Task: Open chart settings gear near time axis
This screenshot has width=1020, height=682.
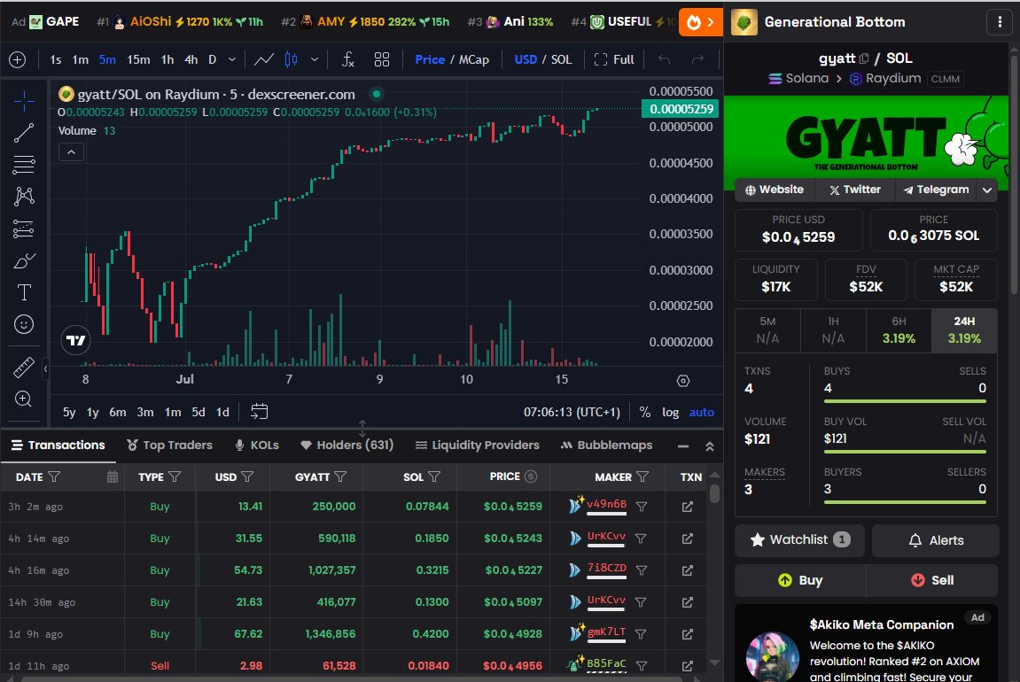Action: [x=683, y=381]
